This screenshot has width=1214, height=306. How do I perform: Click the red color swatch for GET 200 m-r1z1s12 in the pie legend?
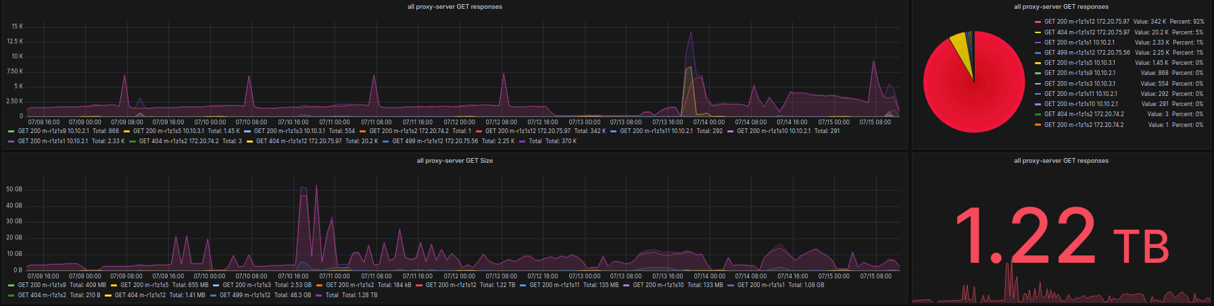1038,22
